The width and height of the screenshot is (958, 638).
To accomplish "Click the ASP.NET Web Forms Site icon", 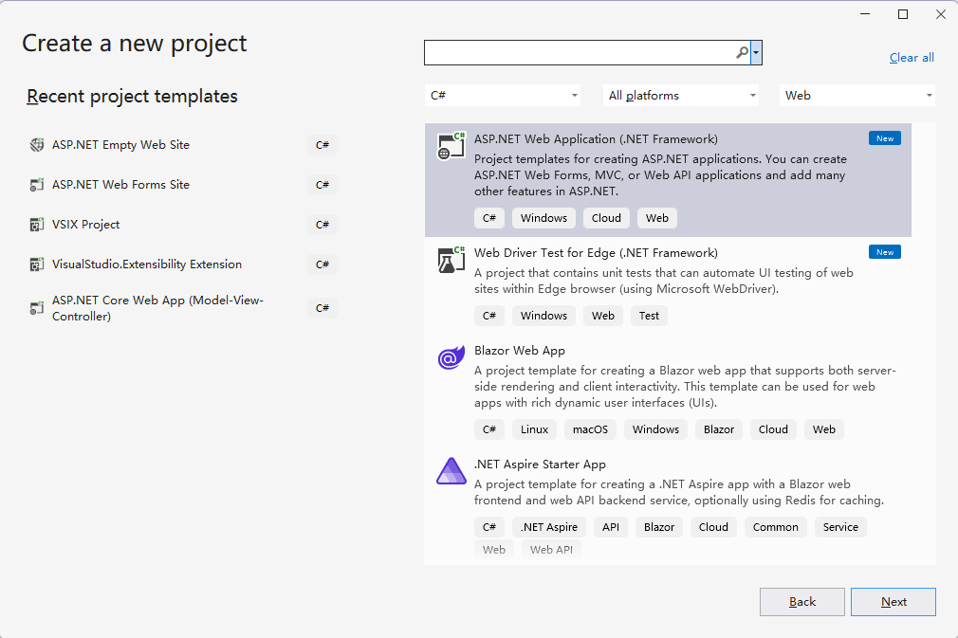I will (x=37, y=184).
